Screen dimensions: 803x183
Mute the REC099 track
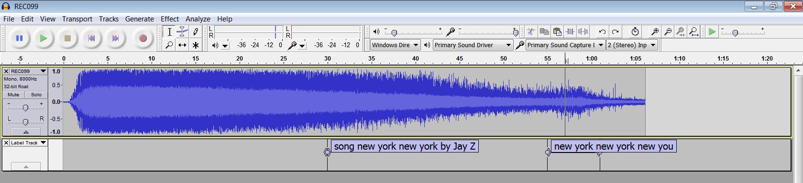tap(13, 95)
